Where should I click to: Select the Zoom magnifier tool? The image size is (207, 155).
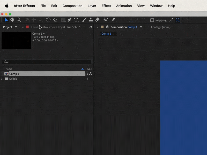click(x=19, y=20)
